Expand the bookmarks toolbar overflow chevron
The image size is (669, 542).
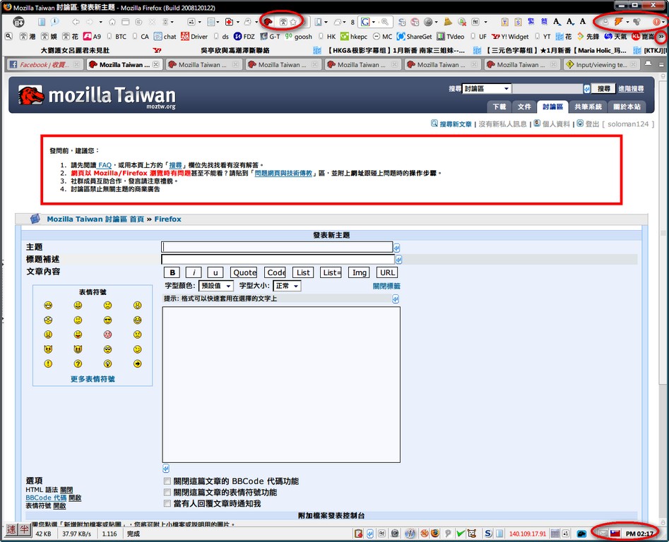pyautogui.click(x=661, y=37)
